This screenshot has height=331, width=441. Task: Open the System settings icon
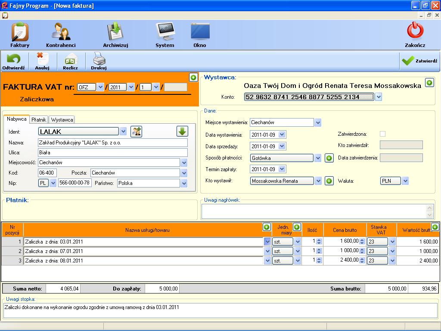(x=165, y=34)
